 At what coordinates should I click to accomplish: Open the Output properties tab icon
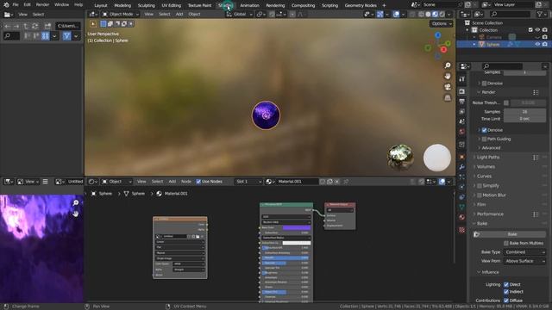462,102
